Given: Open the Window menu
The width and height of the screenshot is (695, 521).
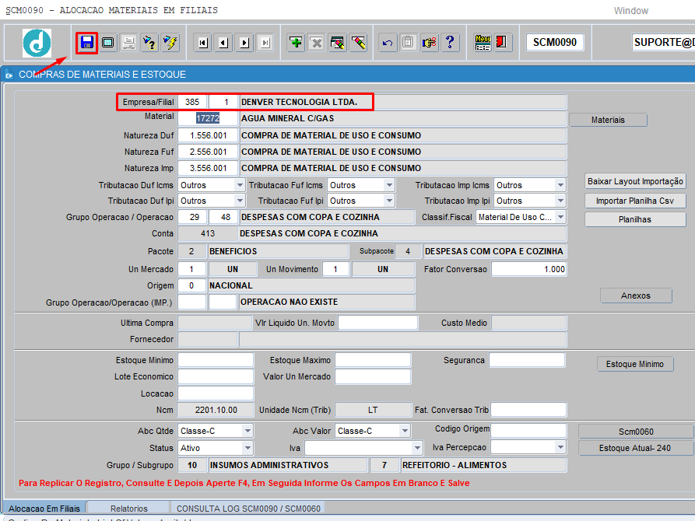Looking at the screenshot, I should 630,11.
